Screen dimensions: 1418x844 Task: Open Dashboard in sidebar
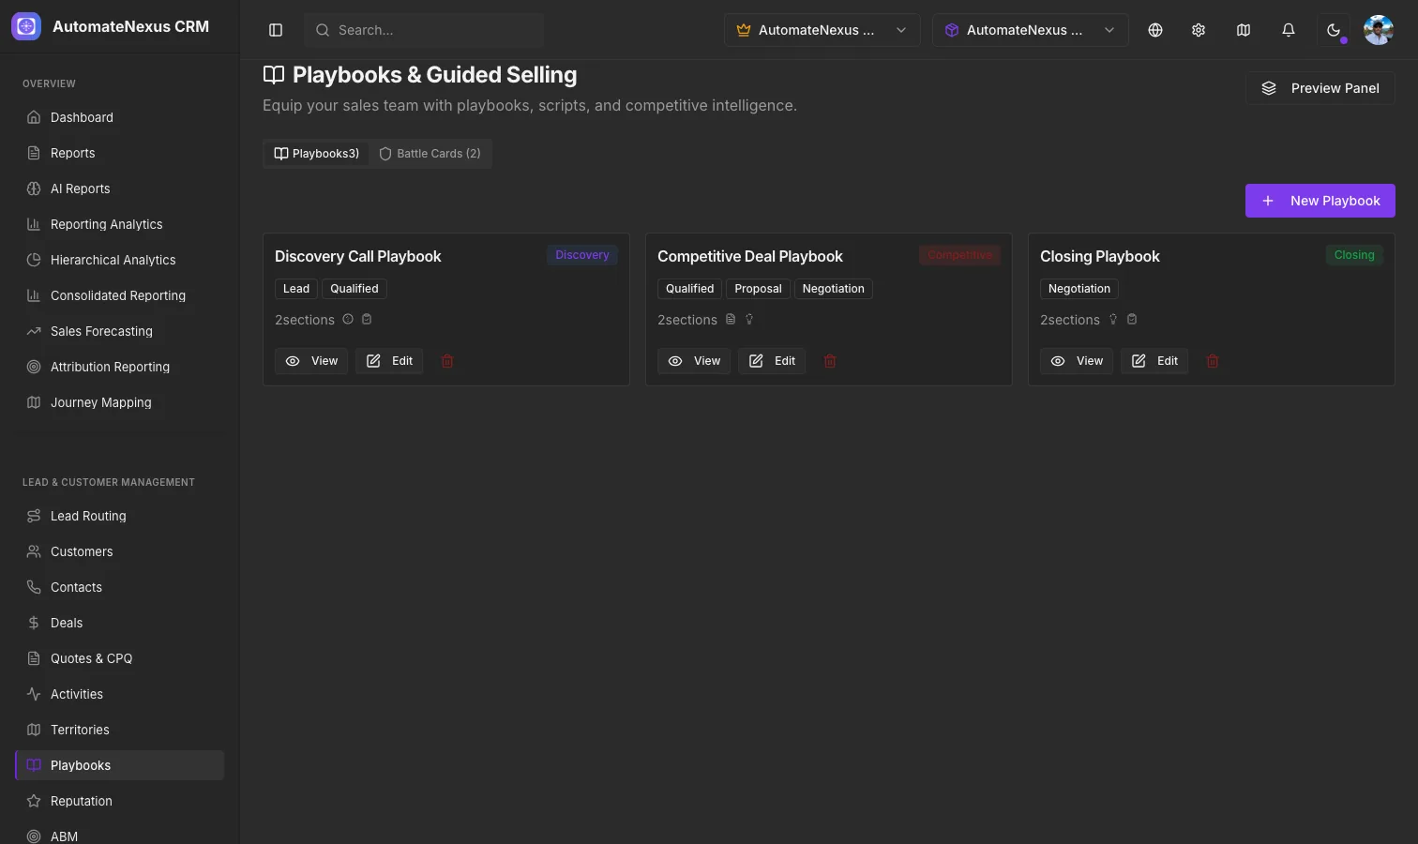[x=120, y=117]
